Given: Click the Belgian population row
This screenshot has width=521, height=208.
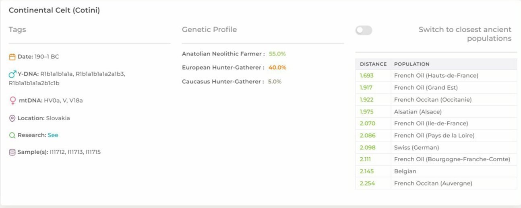Looking at the screenshot, I should pos(436,171).
